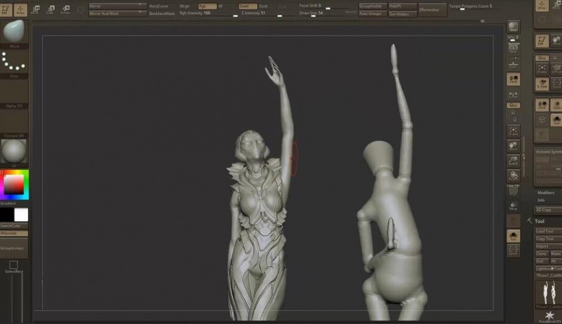Click the Target Polygons Count slider
The width and height of the screenshot is (562, 324).
pos(476,7)
